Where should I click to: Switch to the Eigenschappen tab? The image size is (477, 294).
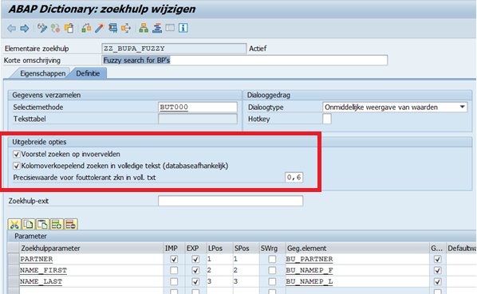tap(42, 73)
